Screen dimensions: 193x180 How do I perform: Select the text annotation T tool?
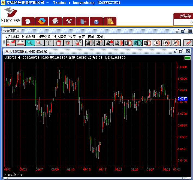(x=49, y=43)
